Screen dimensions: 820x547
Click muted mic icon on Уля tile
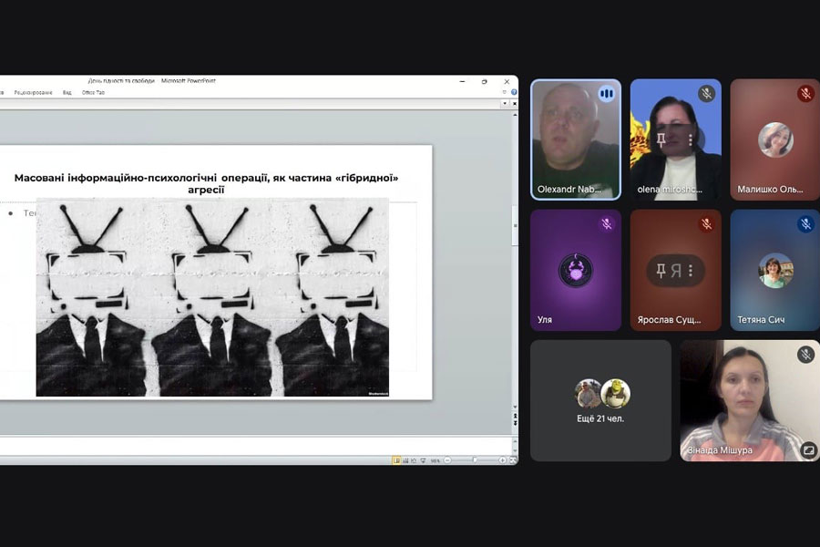(606, 224)
